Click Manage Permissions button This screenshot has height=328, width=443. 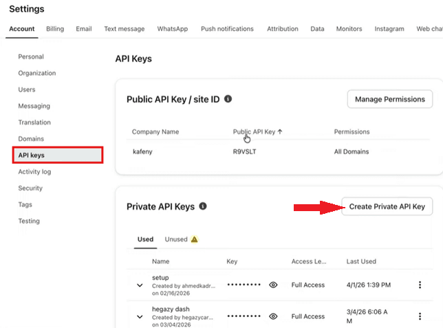coord(389,99)
